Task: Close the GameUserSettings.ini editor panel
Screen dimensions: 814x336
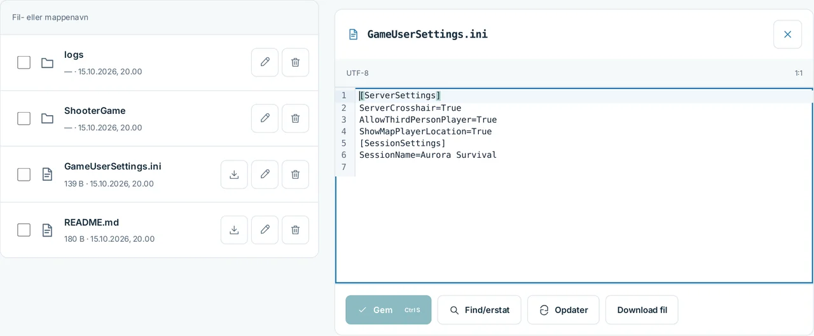Action: (787, 34)
